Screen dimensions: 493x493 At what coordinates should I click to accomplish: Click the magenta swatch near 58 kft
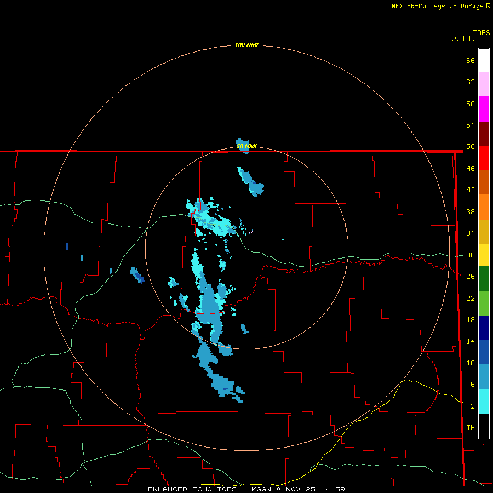[484, 109]
